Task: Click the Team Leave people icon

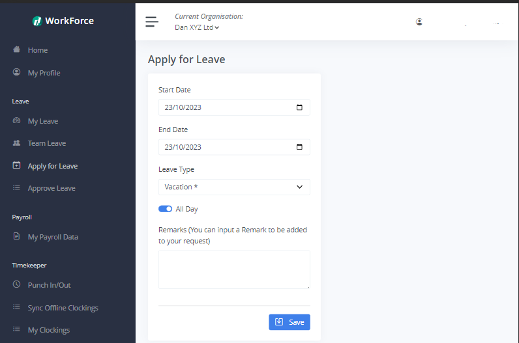Action: [17, 143]
